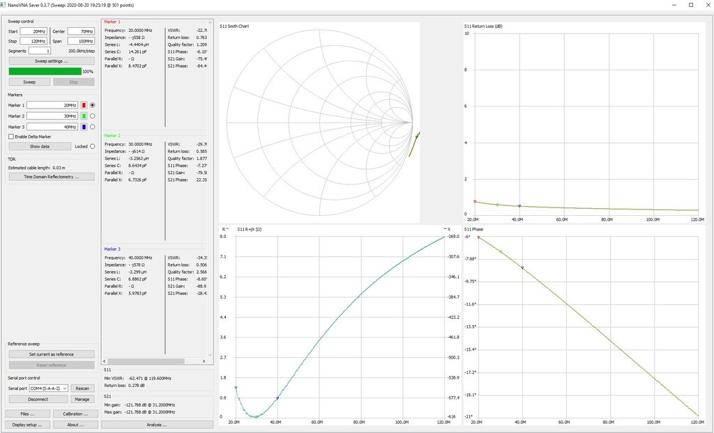Click the 200.0kHz/step label
Screen dimensions: 714x433
click(82, 51)
